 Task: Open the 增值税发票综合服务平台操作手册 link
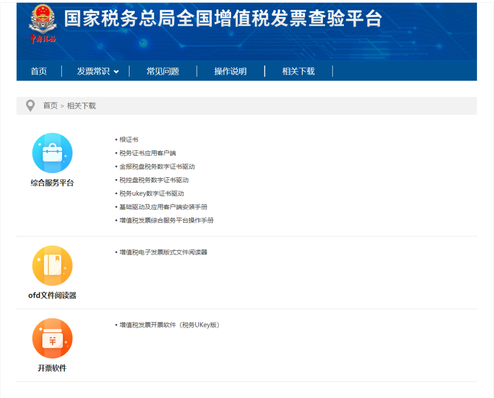[x=166, y=220]
